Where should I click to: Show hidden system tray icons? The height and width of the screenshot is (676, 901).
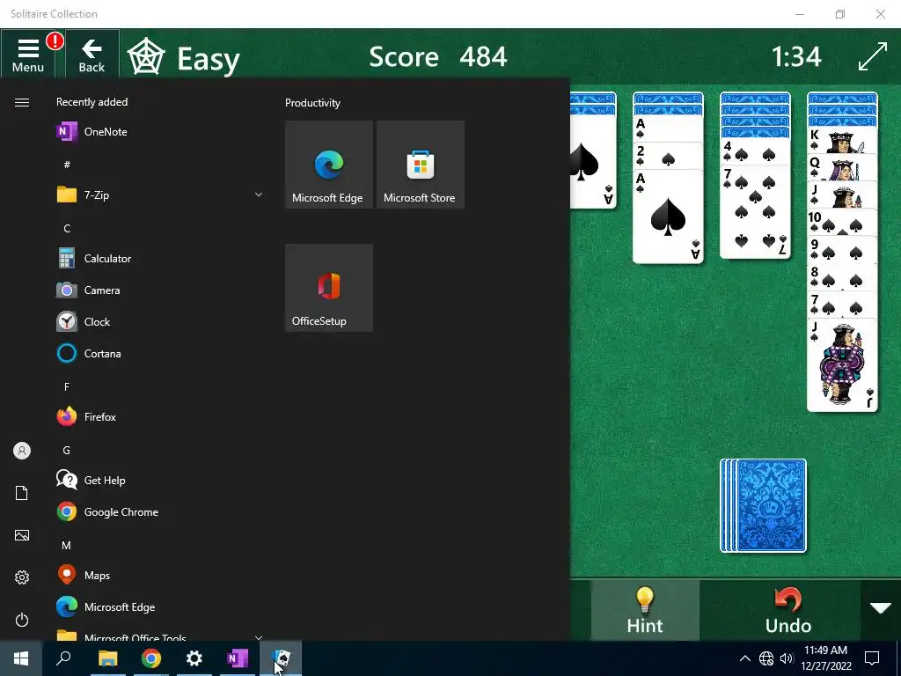(744, 658)
